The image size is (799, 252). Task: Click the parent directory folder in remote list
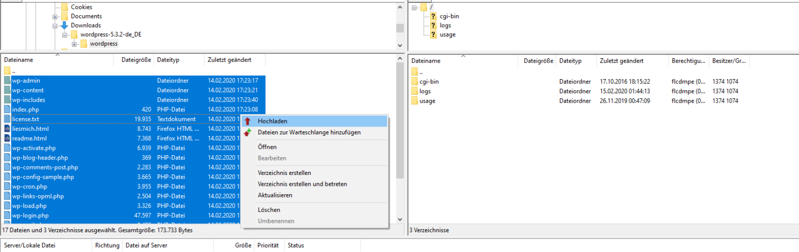click(x=415, y=72)
